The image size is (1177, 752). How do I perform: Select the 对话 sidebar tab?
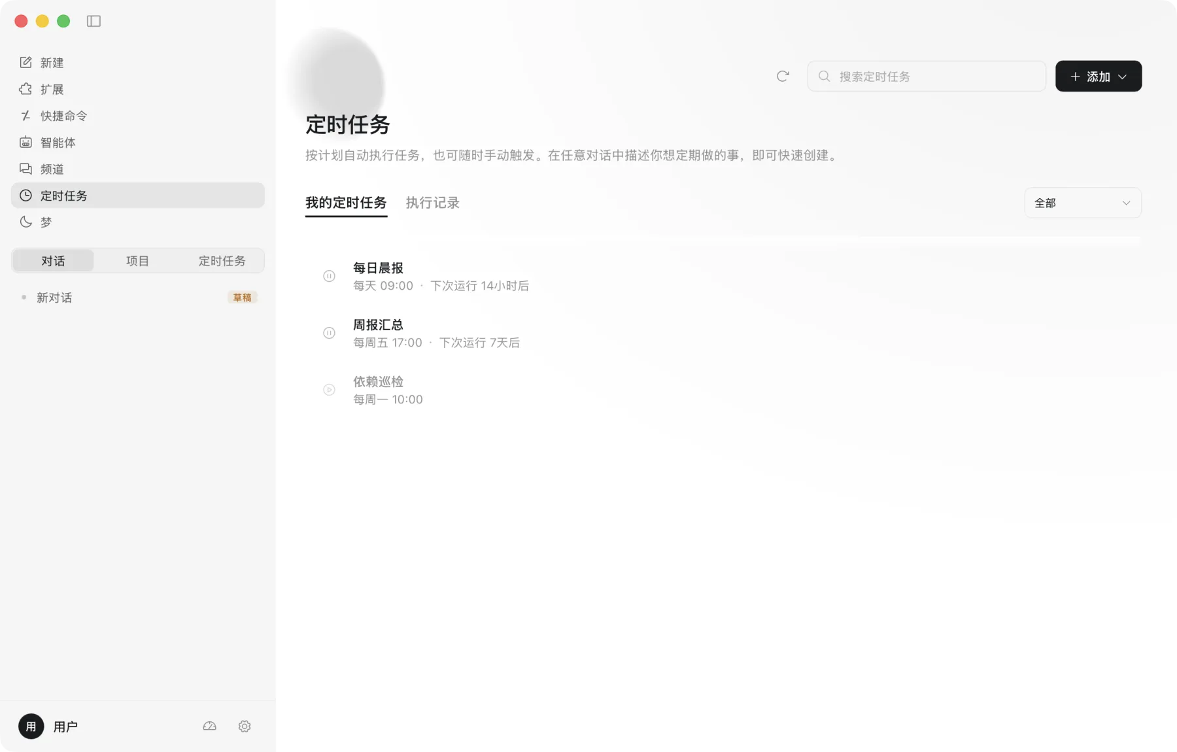click(x=53, y=261)
